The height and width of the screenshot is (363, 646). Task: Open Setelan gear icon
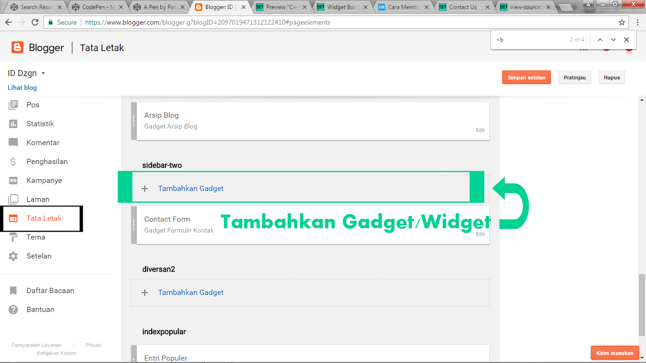pyautogui.click(x=13, y=256)
